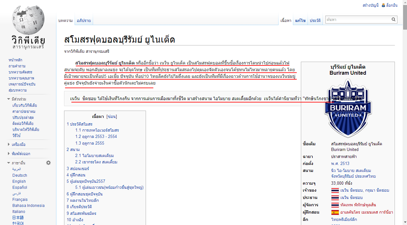Open ติดต่อวิกิพีเดีย sidebar link

(23, 124)
